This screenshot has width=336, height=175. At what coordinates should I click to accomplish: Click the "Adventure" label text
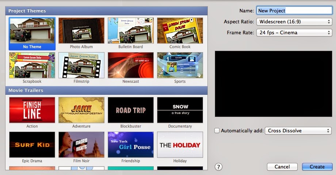81,126
